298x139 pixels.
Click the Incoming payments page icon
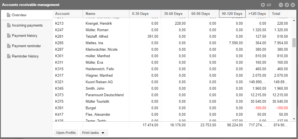click(9, 25)
